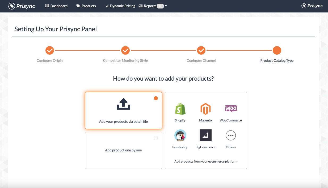Choose the Add product one by one card
This screenshot has width=328, height=188.
tap(123, 150)
